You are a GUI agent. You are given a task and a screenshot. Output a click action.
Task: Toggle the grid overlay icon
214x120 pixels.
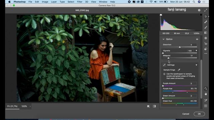click(206, 106)
